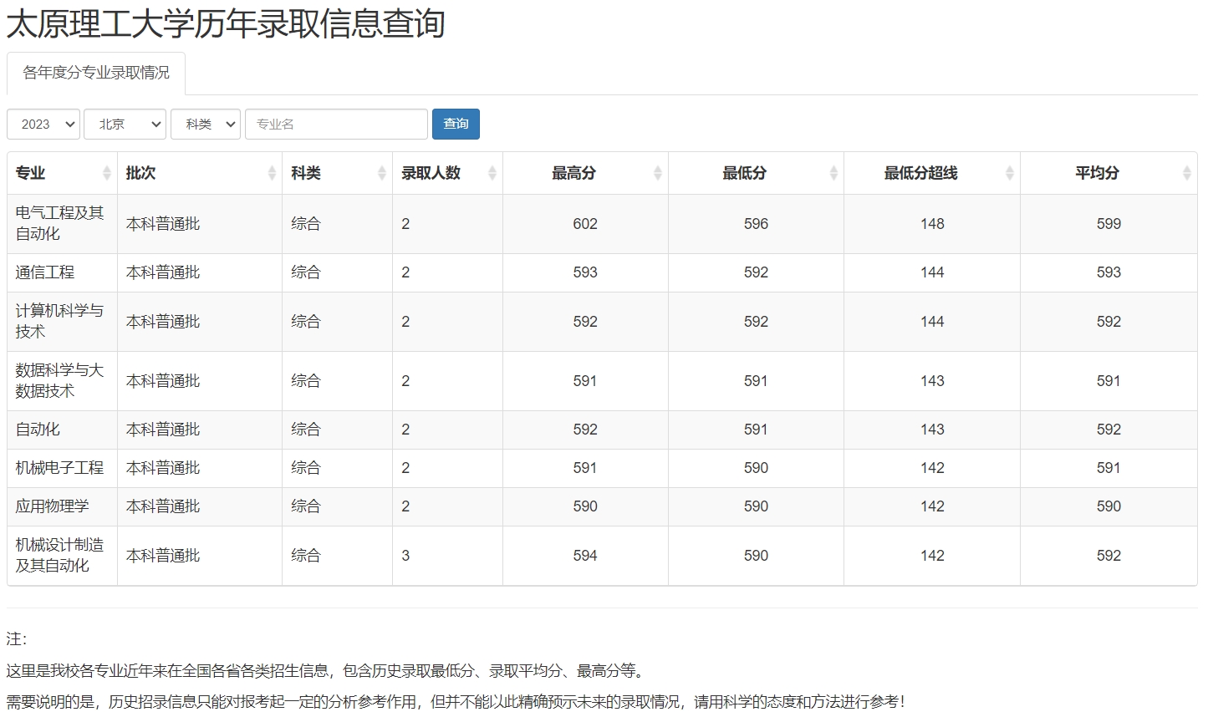Click highest score 593 in 通信工程 row
The width and height of the screenshot is (1208, 712).
(x=585, y=272)
